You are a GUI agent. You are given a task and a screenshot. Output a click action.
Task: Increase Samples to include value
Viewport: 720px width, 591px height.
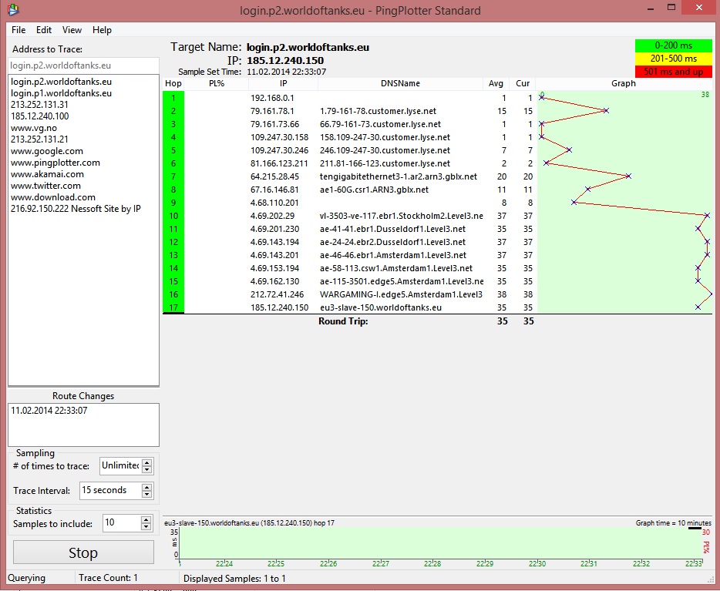146,519
